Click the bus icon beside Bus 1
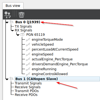 [x=12, y=79]
